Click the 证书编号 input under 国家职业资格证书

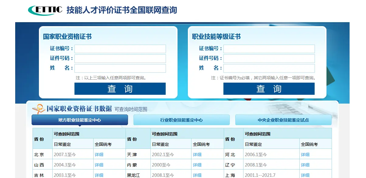click(x=120, y=49)
